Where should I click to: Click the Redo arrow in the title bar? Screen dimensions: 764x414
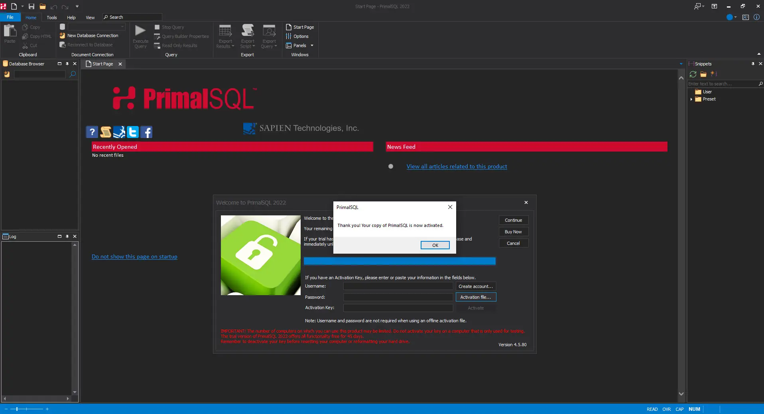pos(65,7)
